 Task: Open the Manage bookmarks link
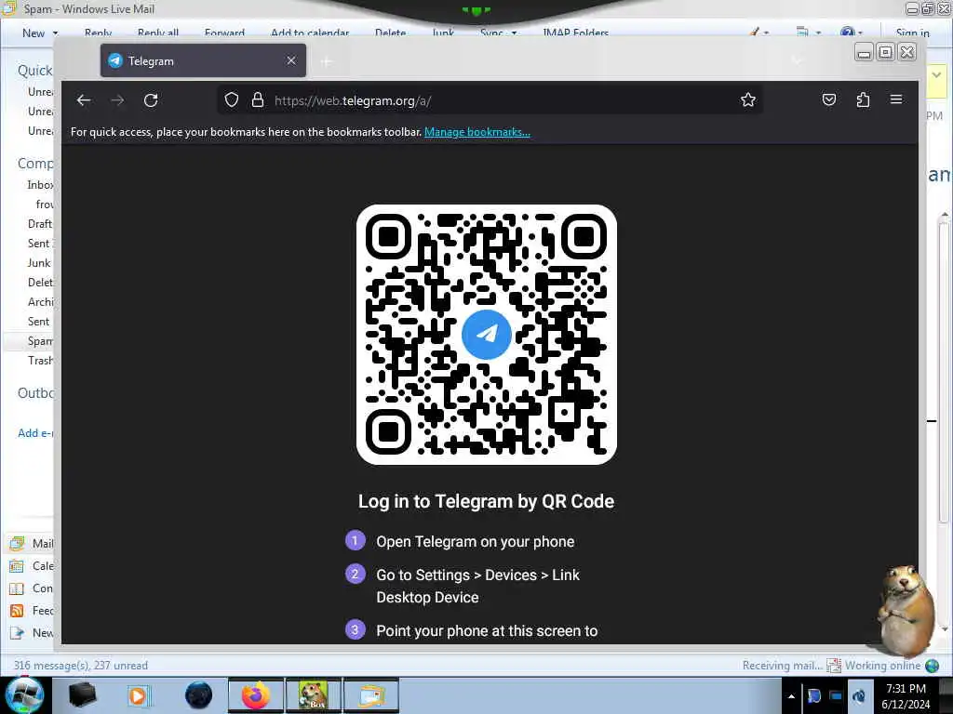(x=477, y=132)
